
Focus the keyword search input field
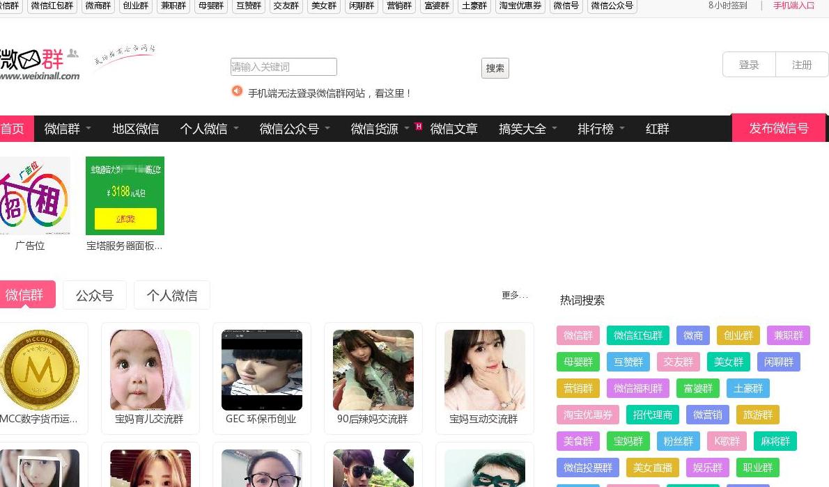(284, 67)
